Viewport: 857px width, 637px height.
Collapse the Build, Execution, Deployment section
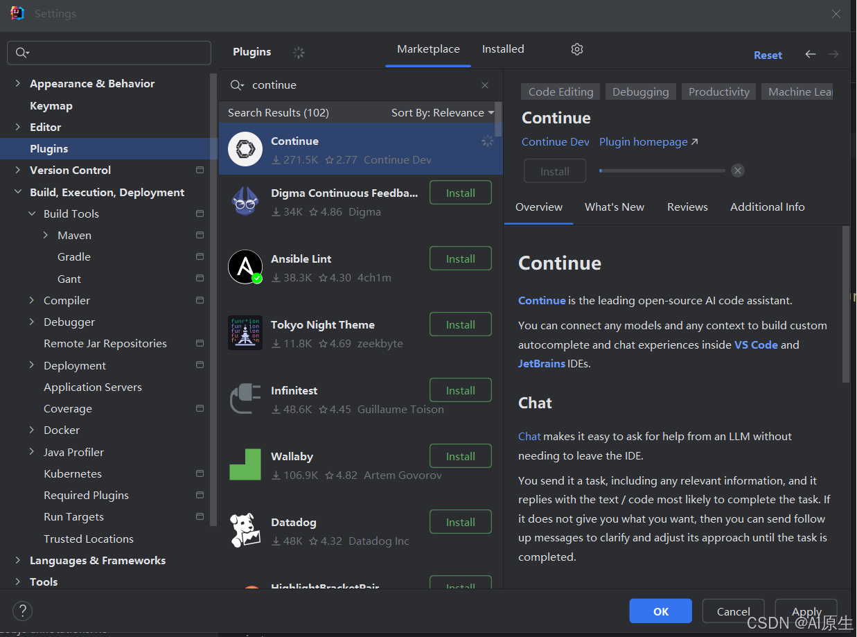(x=17, y=193)
